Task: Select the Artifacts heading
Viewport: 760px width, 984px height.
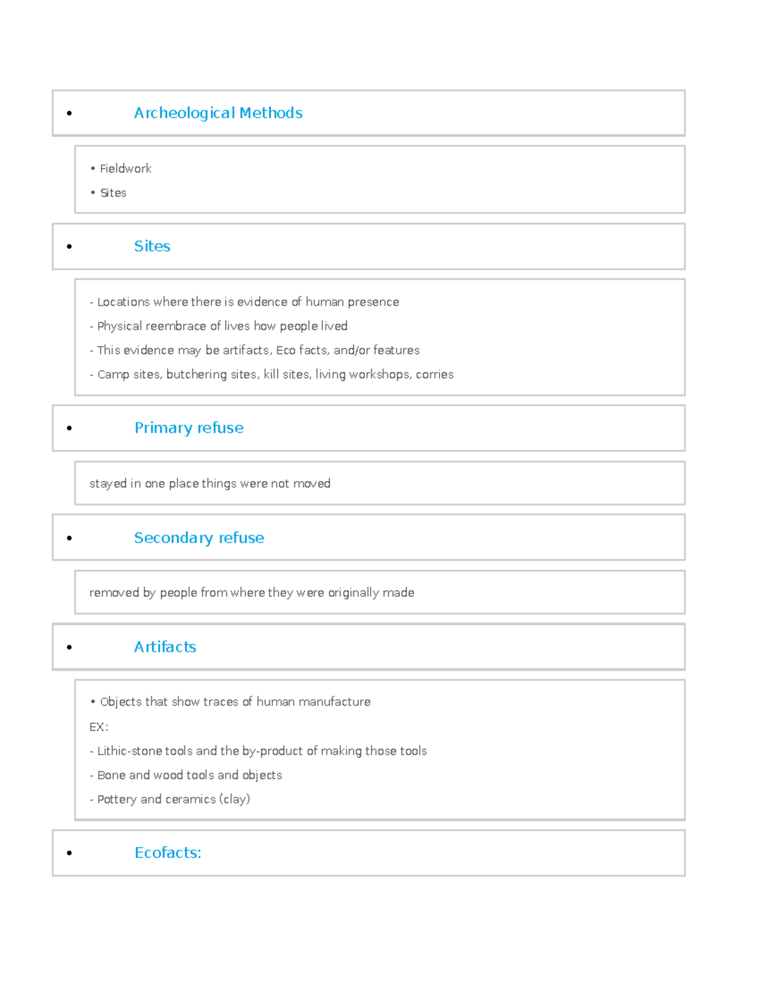Action: click(165, 647)
